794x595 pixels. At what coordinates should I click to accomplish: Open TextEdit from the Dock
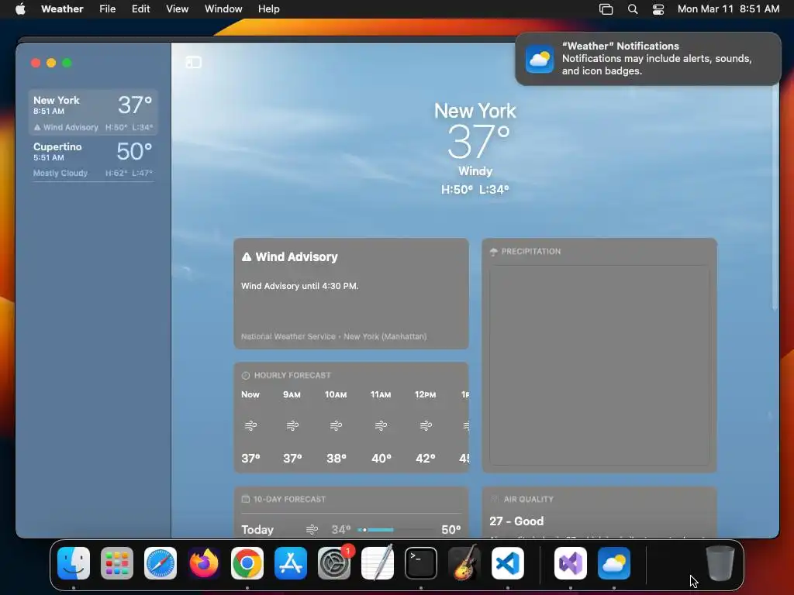point(378,563)
